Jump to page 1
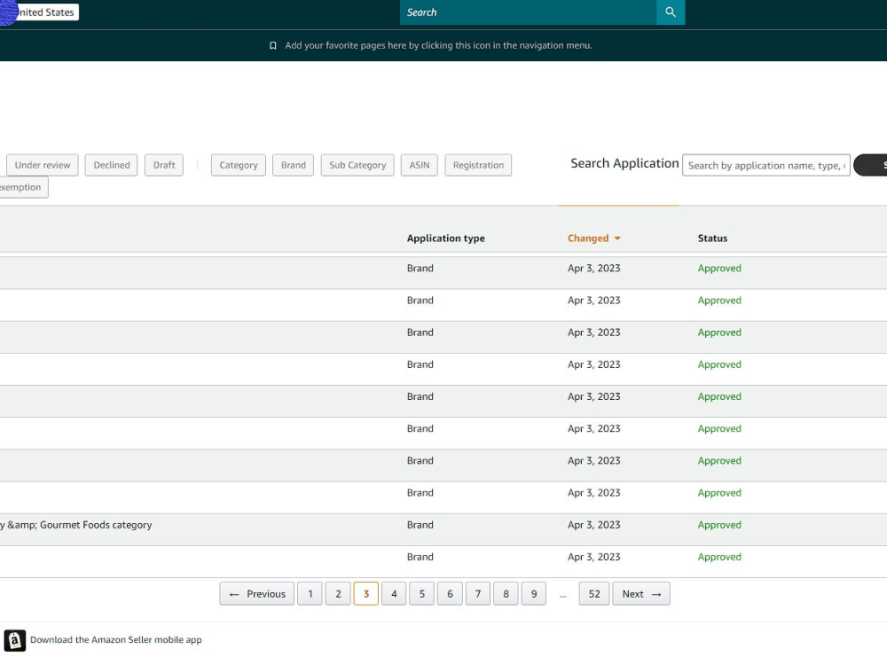 pyautogui.click(x=310, y=594)
